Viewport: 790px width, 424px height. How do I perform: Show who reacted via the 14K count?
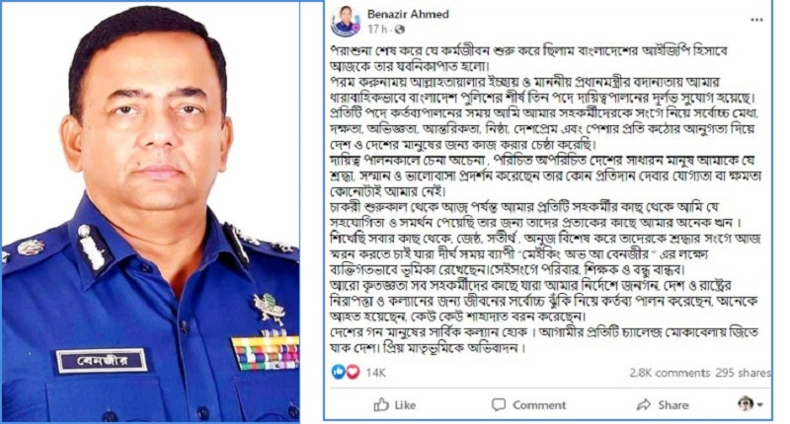click(x=375, y=373)
